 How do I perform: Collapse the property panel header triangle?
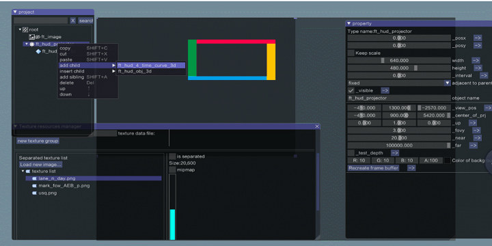[349, 23]
